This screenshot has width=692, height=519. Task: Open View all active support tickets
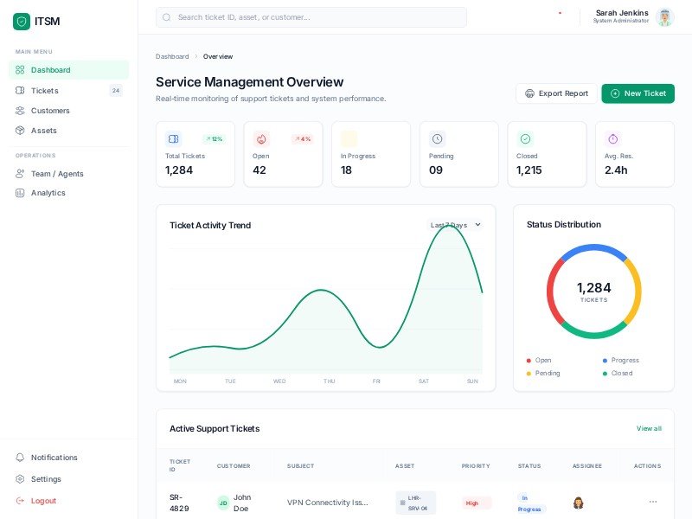(x=649, y=428)
